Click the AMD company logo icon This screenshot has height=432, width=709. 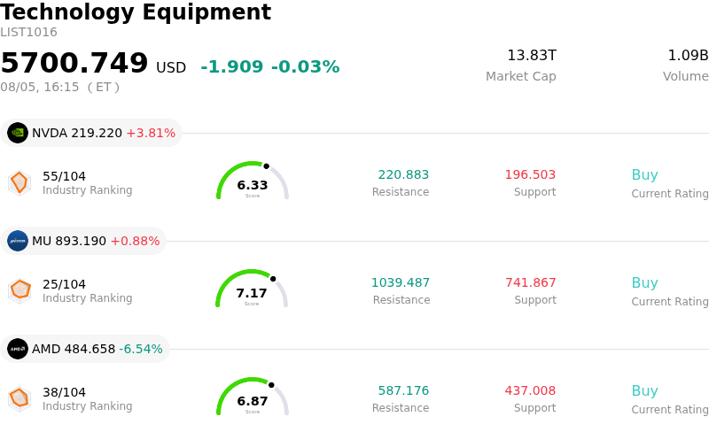(x=18, y=349)
